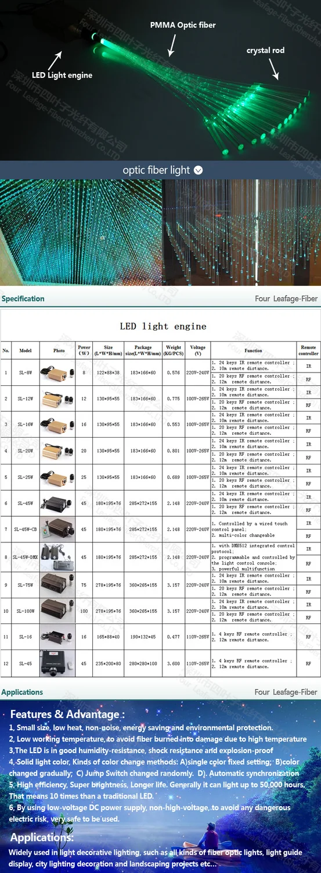321x873 pixels.
Task: Open the right crystal rod installation photo
Action: coord(241,232)
